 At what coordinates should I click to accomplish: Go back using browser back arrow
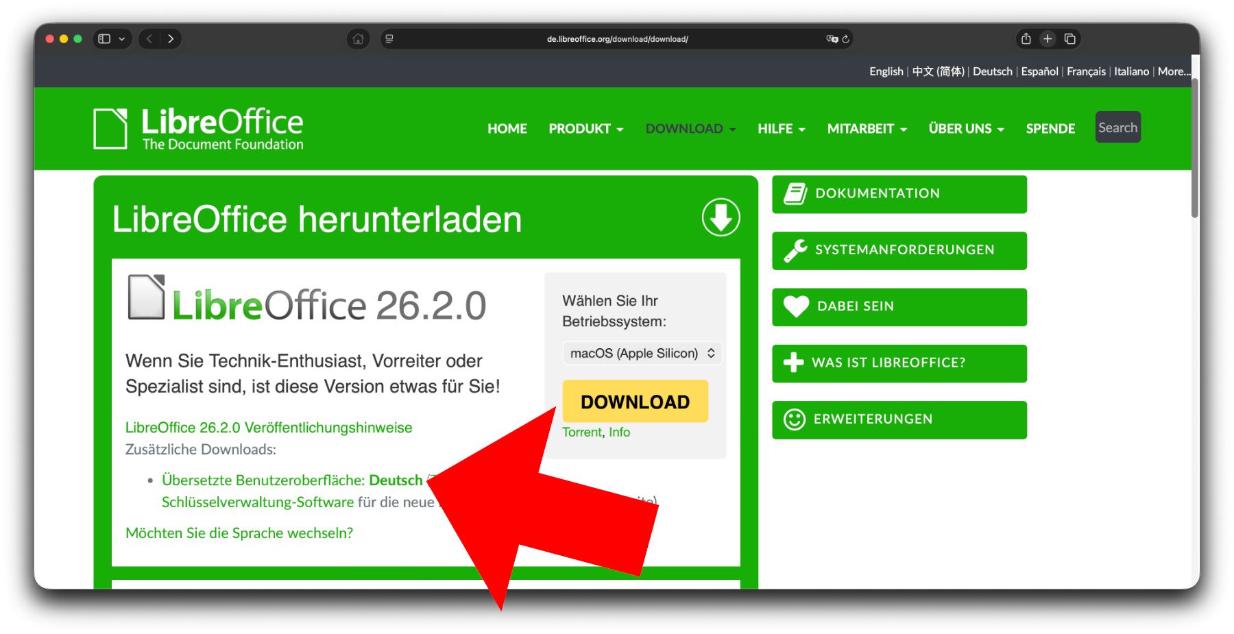(x=149, y=39)
